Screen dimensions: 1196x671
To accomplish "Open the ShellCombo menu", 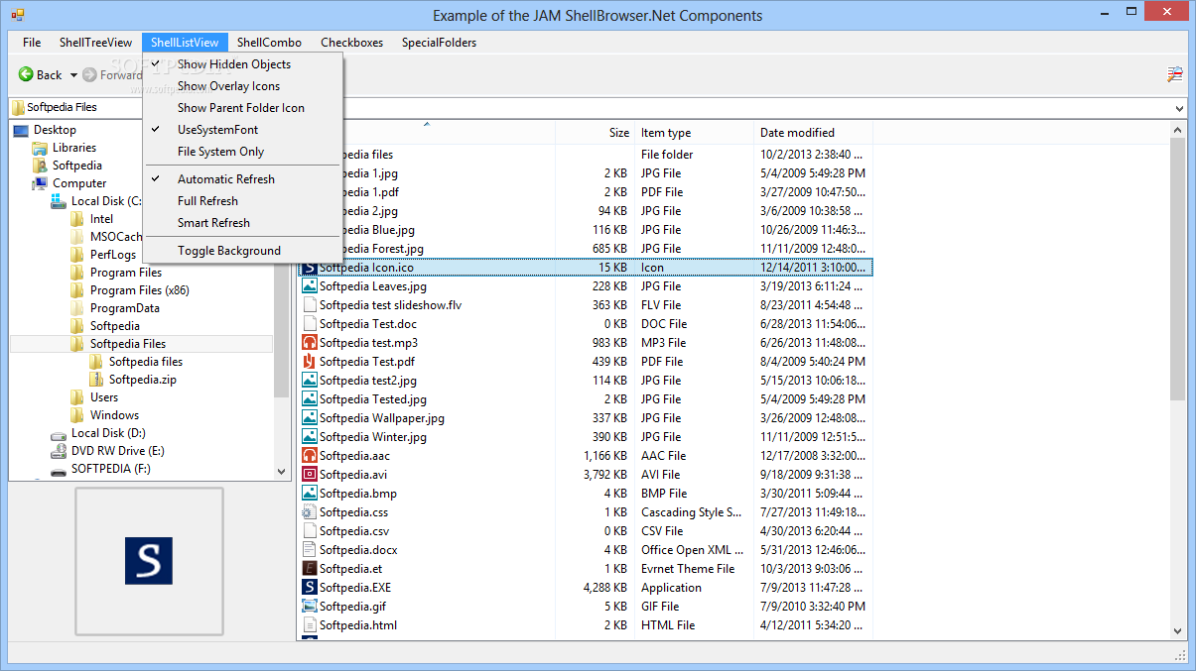I will tap(269, 43).
